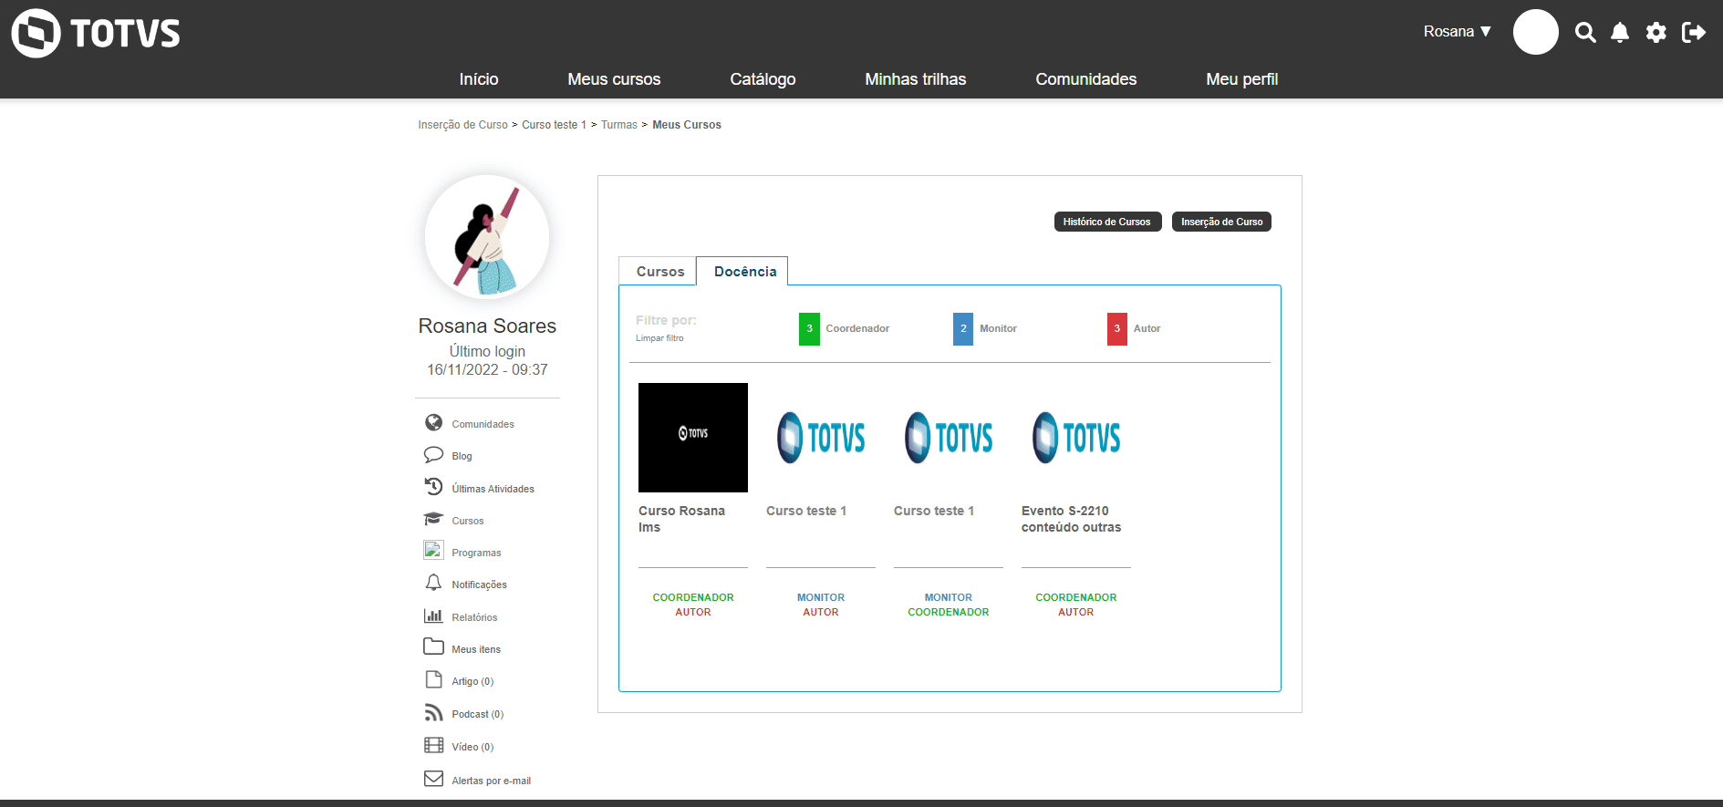Open notifications bell in top bar

click(1620, 33)
